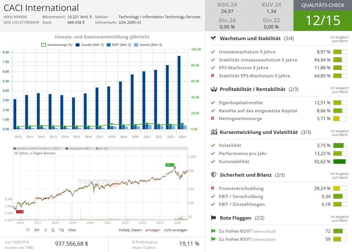The height and width of the screenshot is (252, 352).
Task: Click the Performance pro Jahr value 13,23 %
Action: [322, 154]
